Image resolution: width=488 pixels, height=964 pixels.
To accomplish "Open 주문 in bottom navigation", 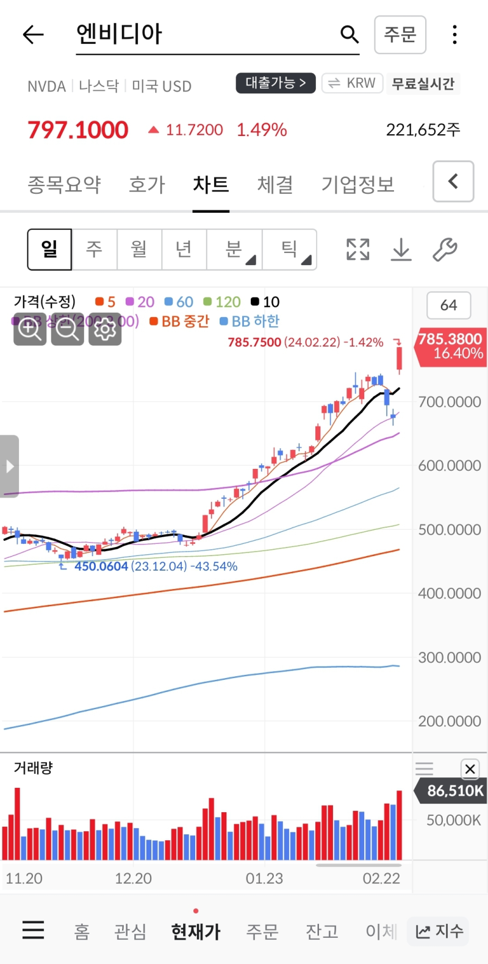I will 262,932.
